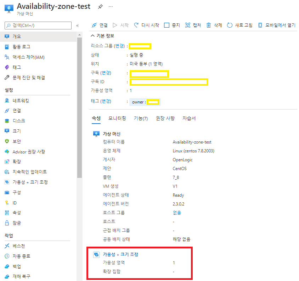This screenshot has height=281, width=299.
Task: Select the 속성 tab
Action: point(96,118)
